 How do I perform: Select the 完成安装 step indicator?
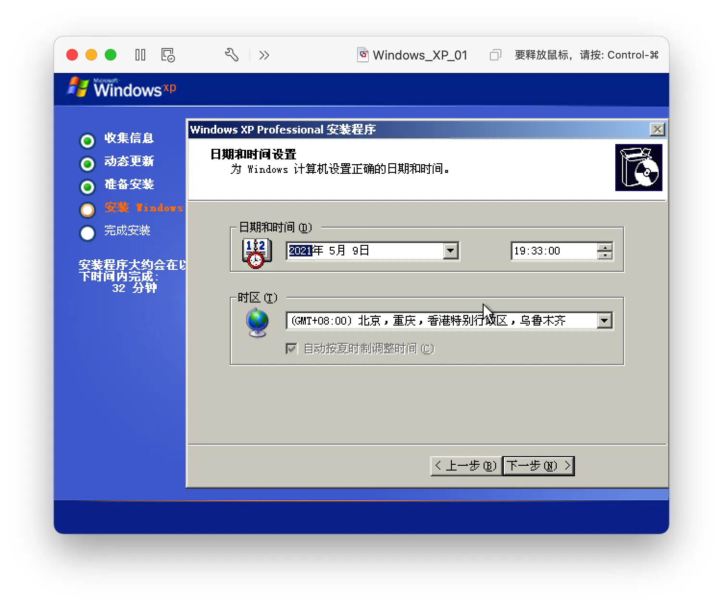87,233
